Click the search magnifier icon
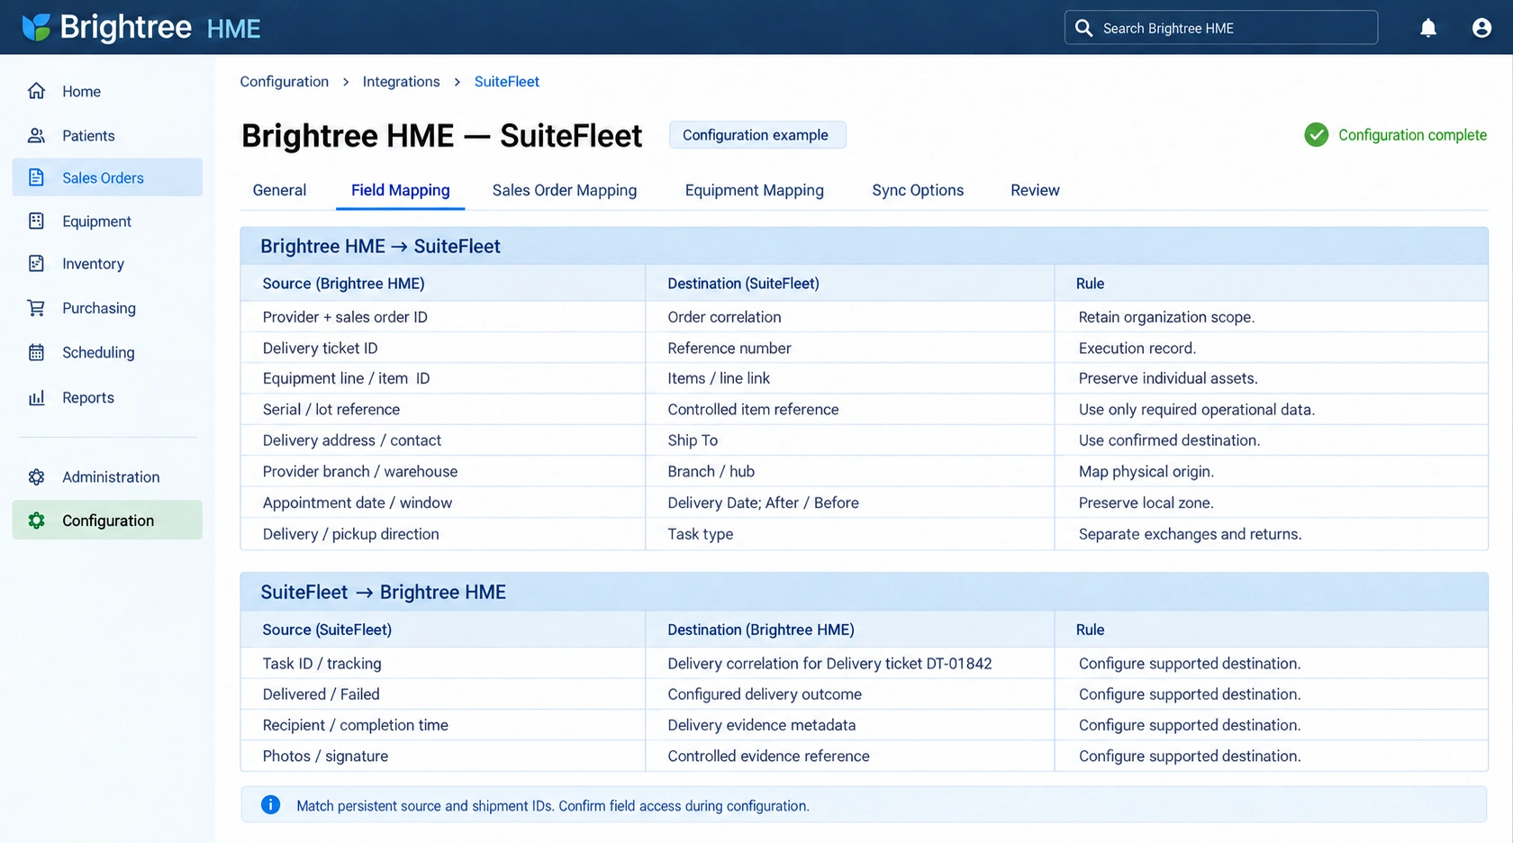Viewport: 1513px width, 843px height. tap(1084, 28)
